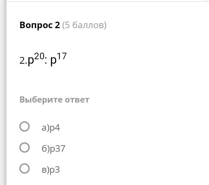Click the word баллов in heading
Viewport: 209px width, 185px height.
(87, 25)
